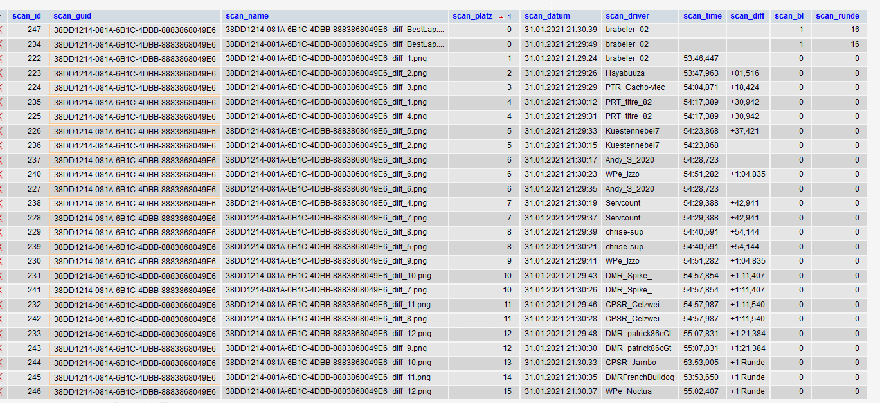880x403 pixels.
Task: Sort by scan_diff column header
Action: point(747,16)
